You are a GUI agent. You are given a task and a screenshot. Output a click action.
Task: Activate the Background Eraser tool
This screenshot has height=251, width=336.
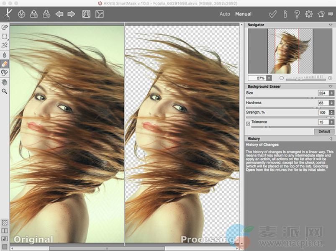pos(5,64)
